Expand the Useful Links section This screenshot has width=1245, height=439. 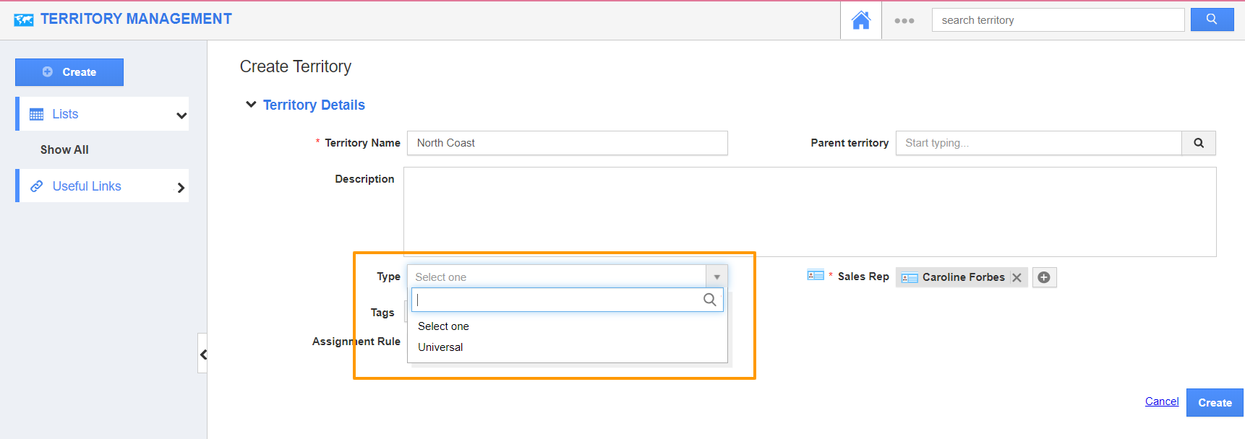(x=181, y=187)
